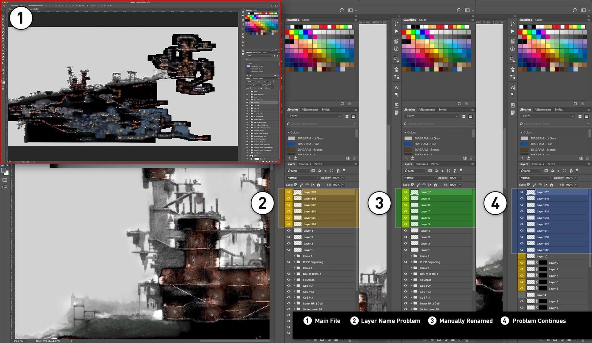Screen dimensions: 592x343
Task: Open the PREY library dropdown above panel 3 layers
Action: pyautogui.click(x=431, y=116)
